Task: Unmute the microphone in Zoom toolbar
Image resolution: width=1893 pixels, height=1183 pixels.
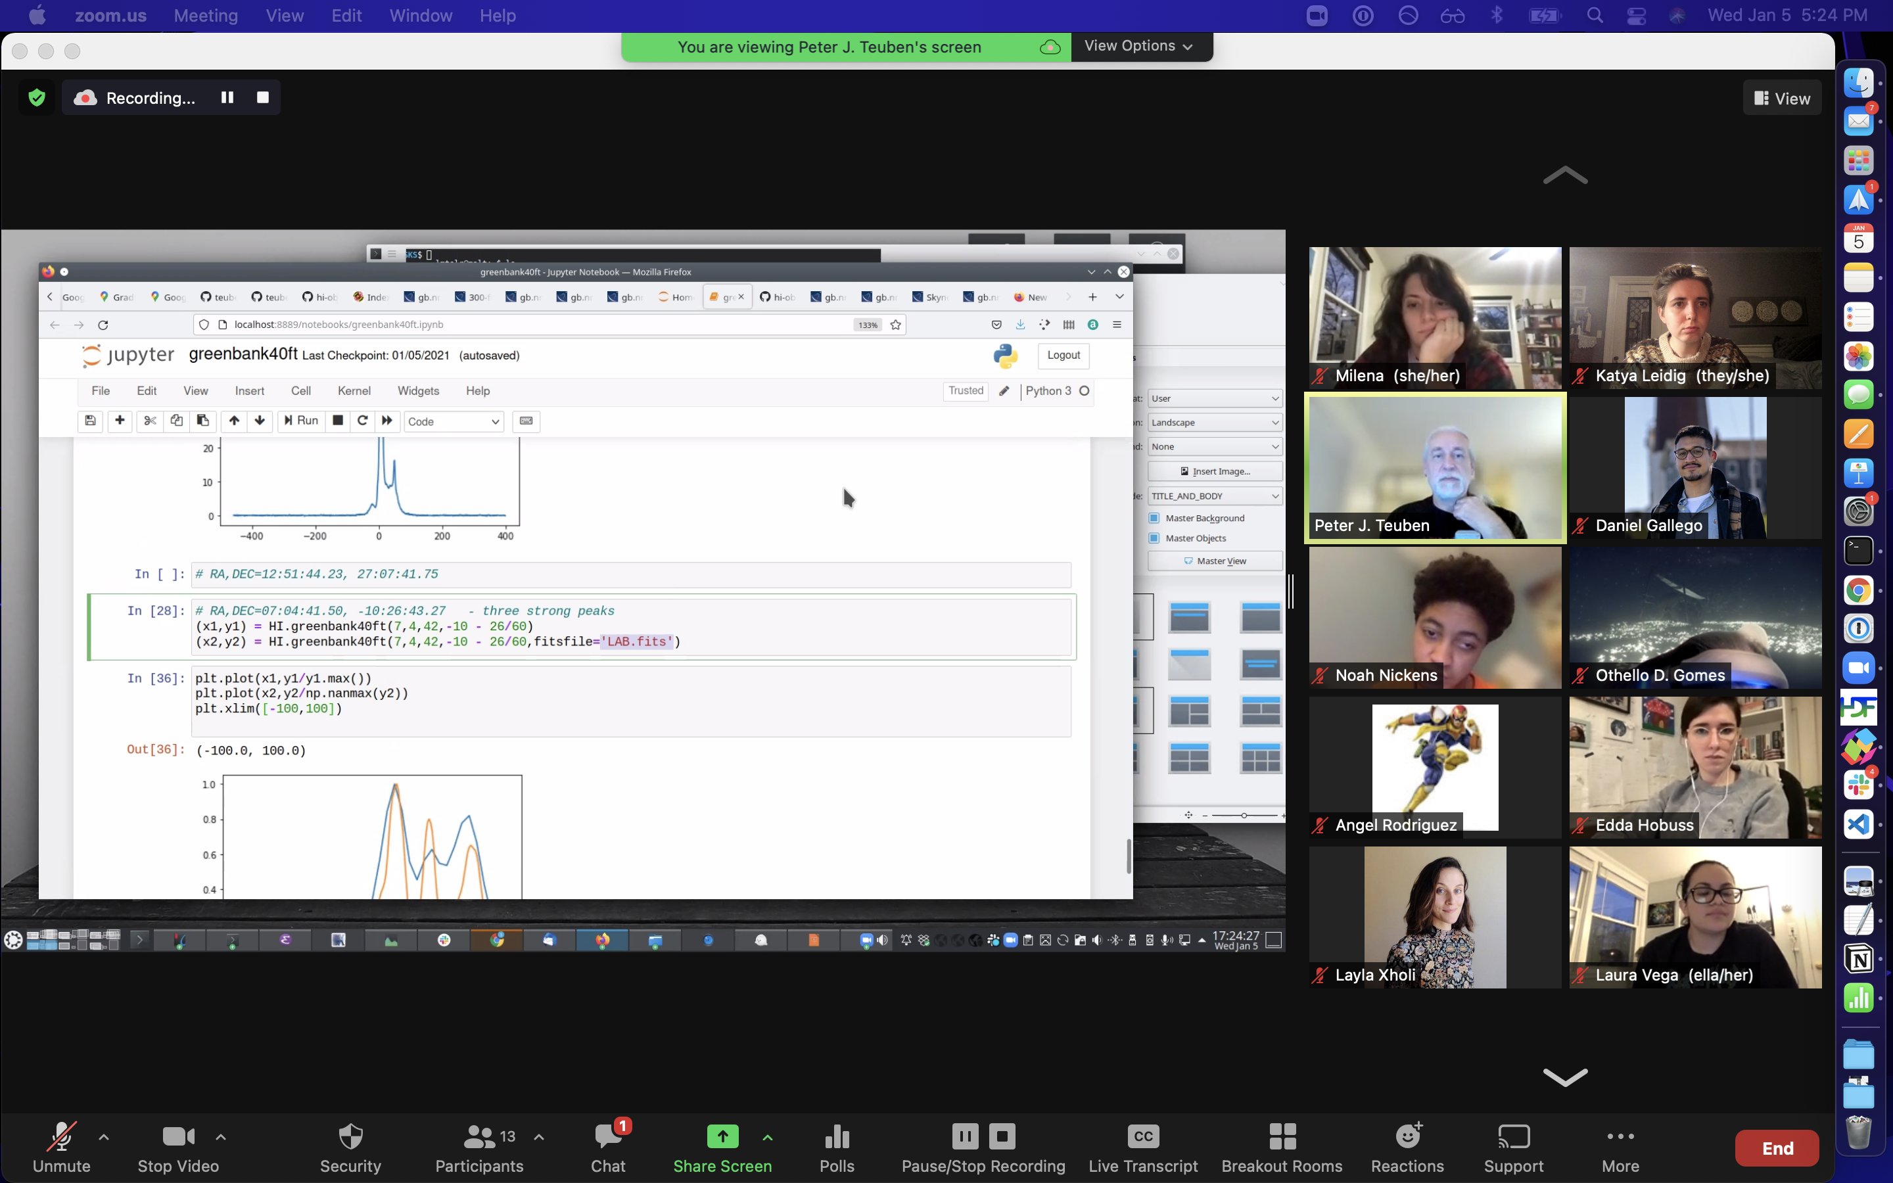Action: point(61,1146)
